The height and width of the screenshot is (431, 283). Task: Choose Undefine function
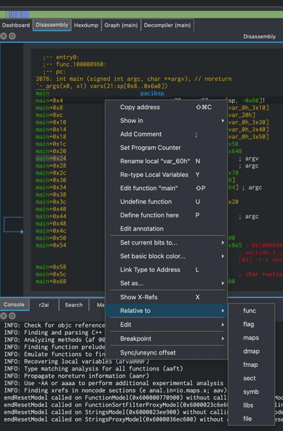coord(166,202)
